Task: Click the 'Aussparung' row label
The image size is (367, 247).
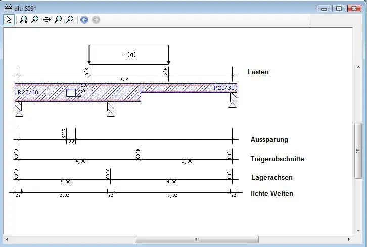Action: pos(269,139)
